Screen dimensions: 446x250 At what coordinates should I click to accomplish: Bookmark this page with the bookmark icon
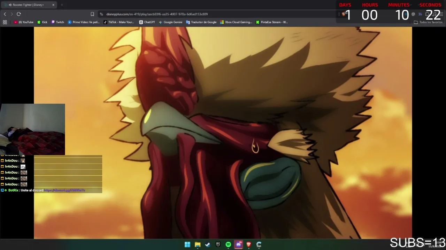[x=92, y=14]
